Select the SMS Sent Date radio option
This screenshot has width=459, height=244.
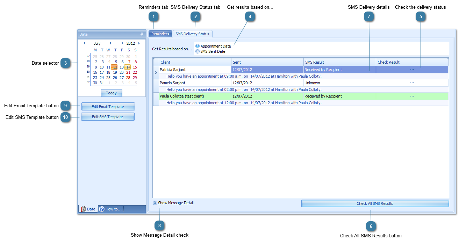point(198,51)
